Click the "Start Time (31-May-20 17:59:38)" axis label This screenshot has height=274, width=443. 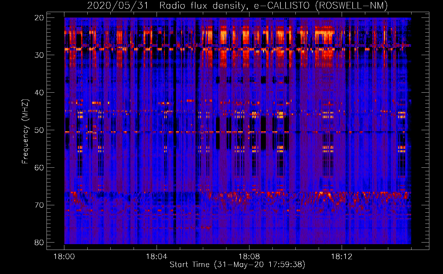[x=237, y=265]
